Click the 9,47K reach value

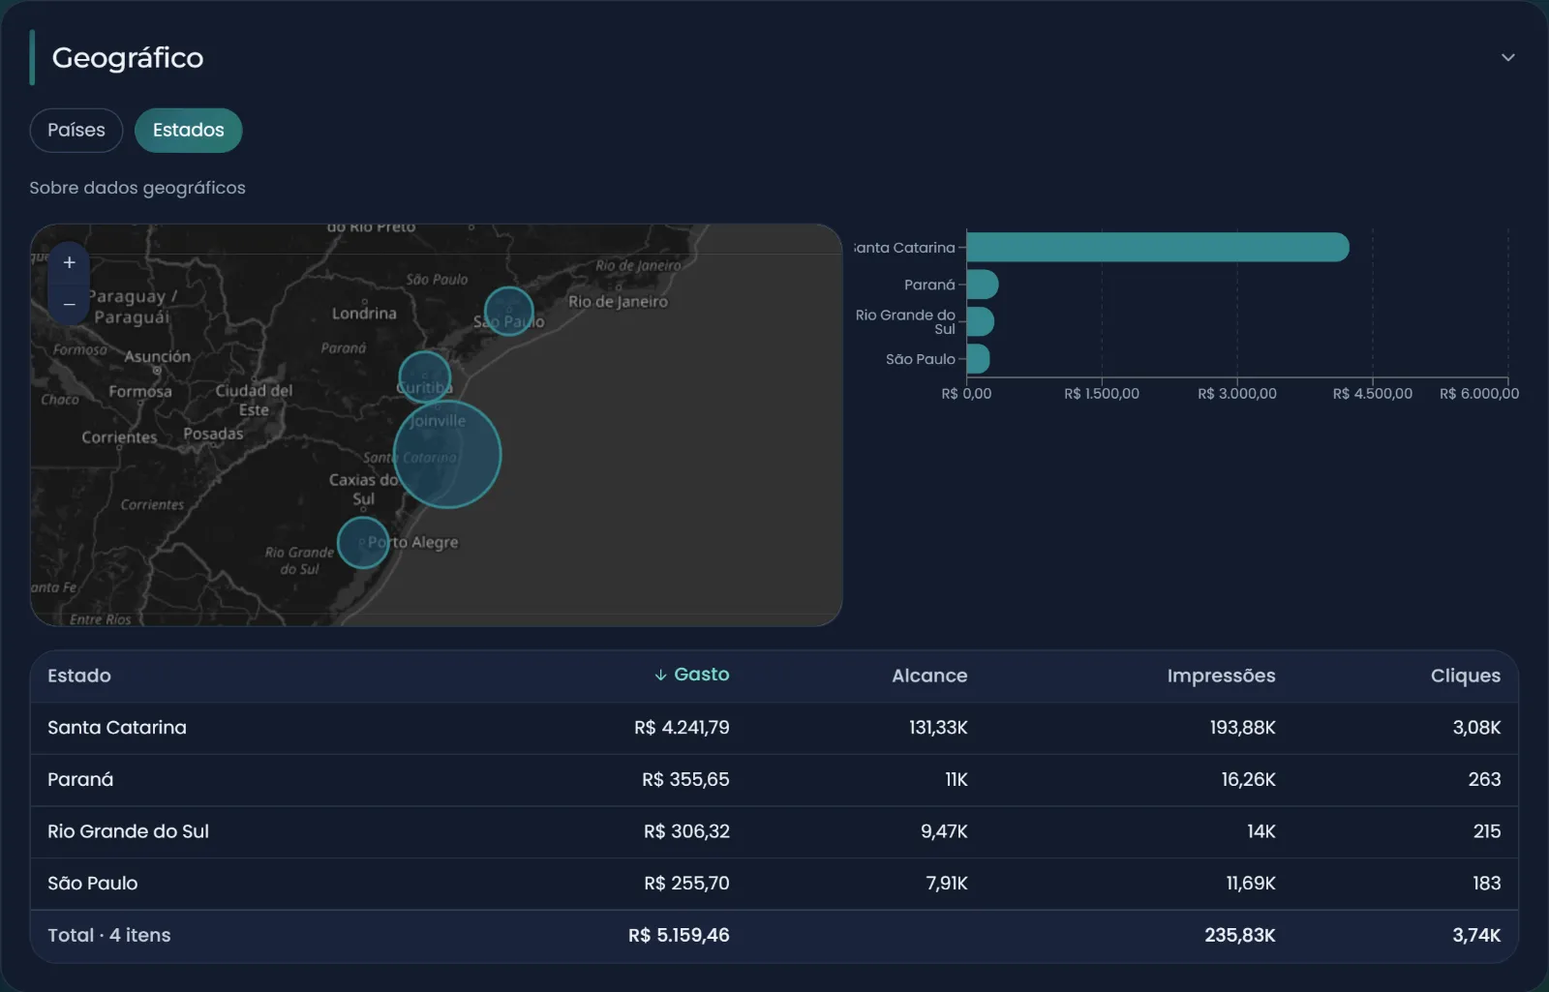(x=944, y=831)
